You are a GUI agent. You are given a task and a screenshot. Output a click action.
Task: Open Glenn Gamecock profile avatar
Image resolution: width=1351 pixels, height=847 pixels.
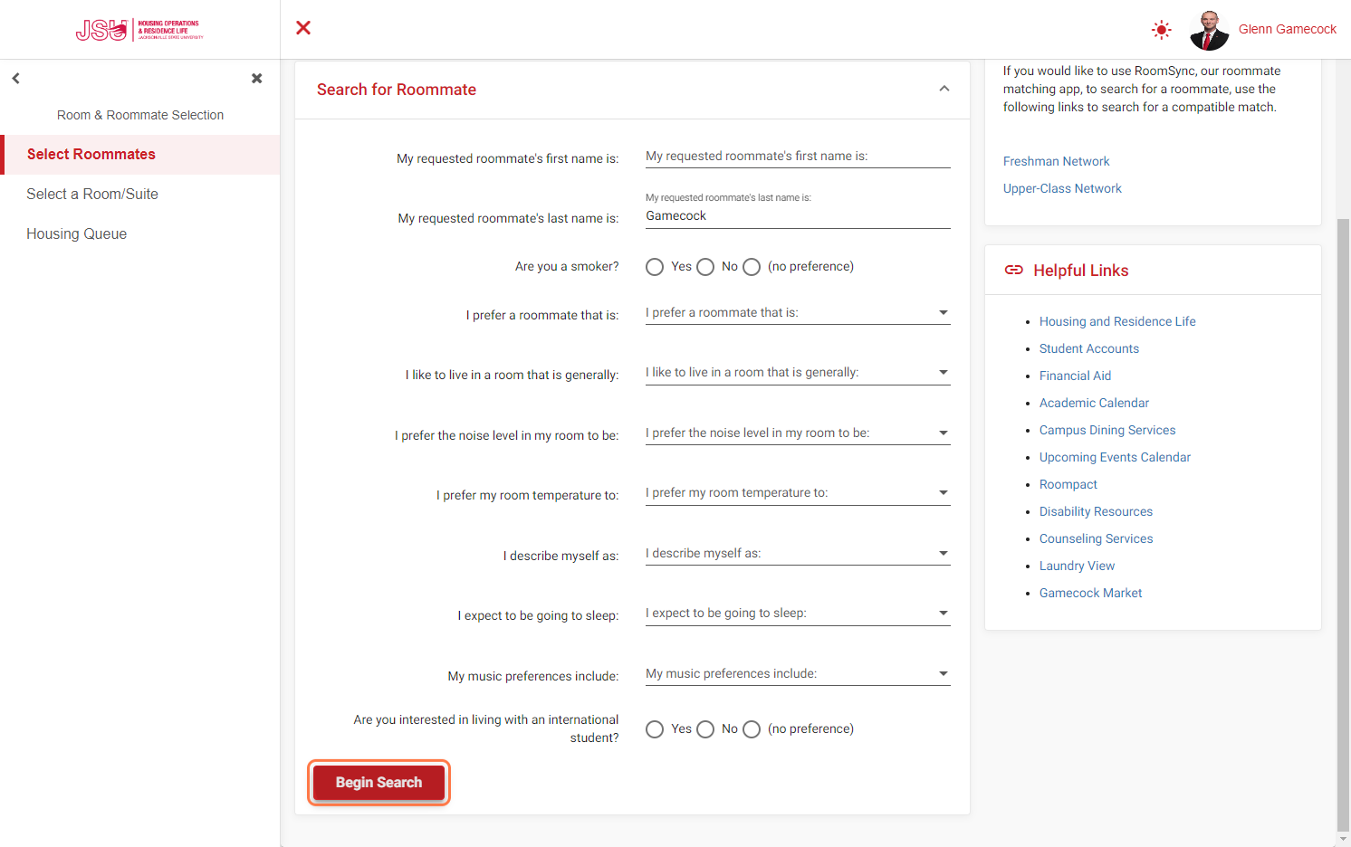point(1209,30)
